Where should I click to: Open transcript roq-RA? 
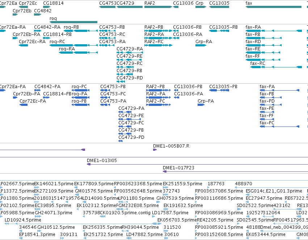point(67,49)
